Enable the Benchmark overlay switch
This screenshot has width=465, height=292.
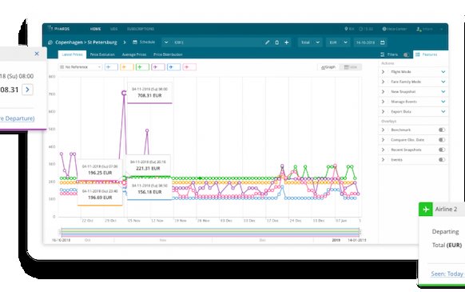coord(442,130)
